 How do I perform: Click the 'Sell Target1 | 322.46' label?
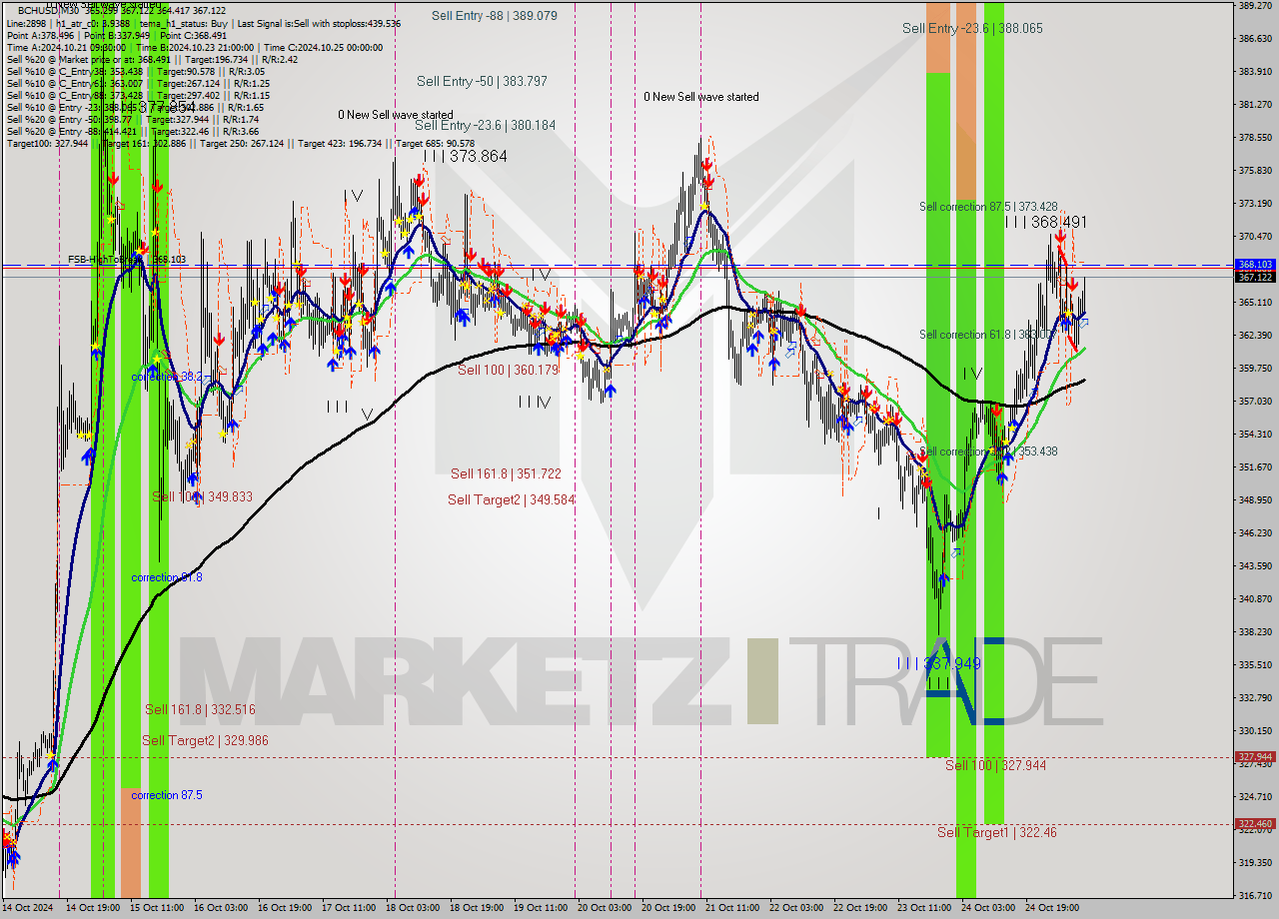point(997,832)
